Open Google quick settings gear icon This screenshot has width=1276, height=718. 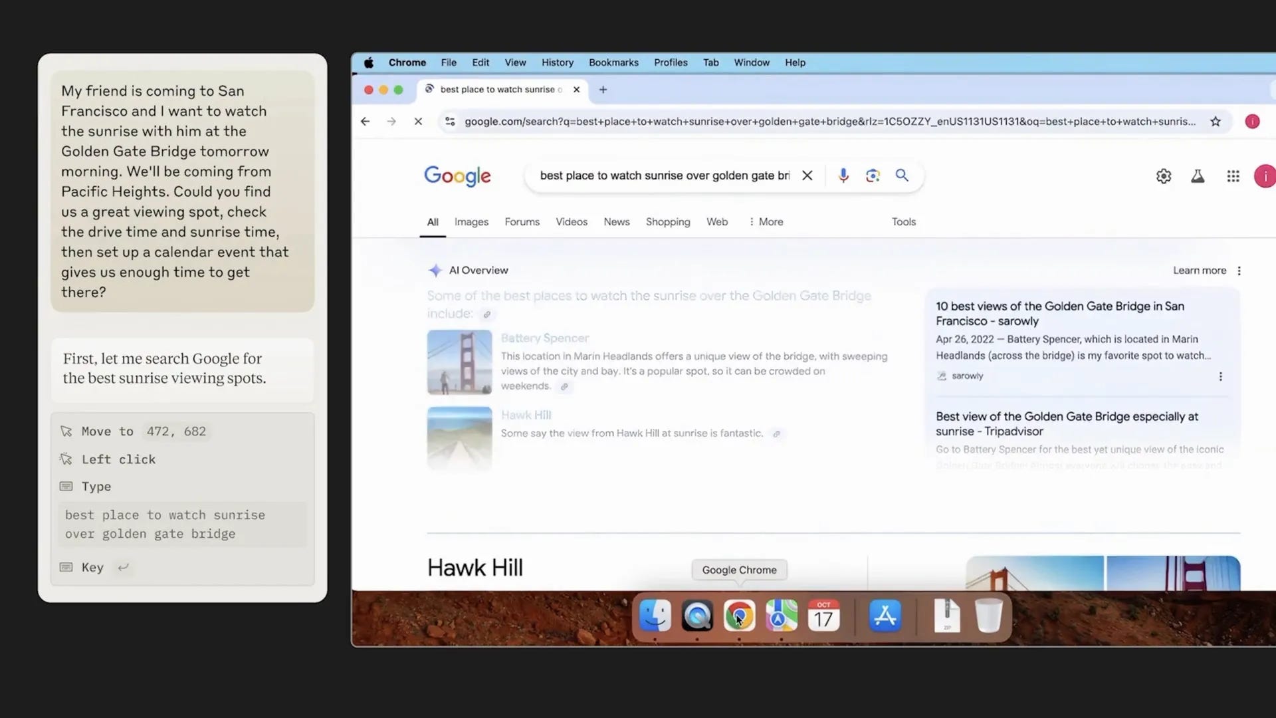click(x=1163, y=176)
